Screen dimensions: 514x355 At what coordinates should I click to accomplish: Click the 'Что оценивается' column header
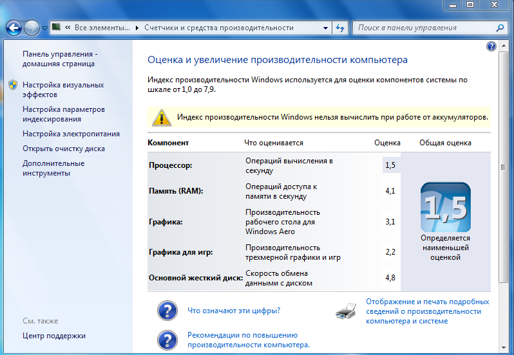pyautogui.click(x=274, y=143)
